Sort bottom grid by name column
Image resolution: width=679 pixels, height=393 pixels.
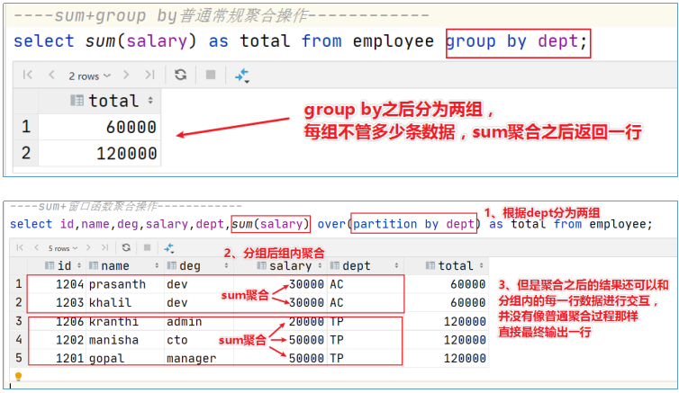click(157, 265)
